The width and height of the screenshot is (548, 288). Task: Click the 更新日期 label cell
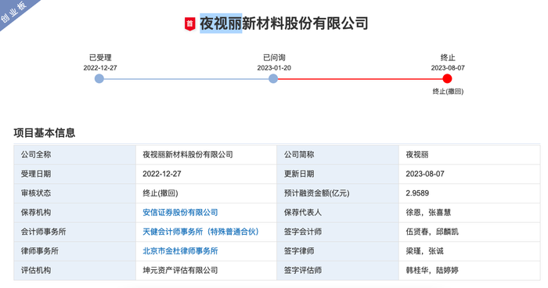coord(337,174)
